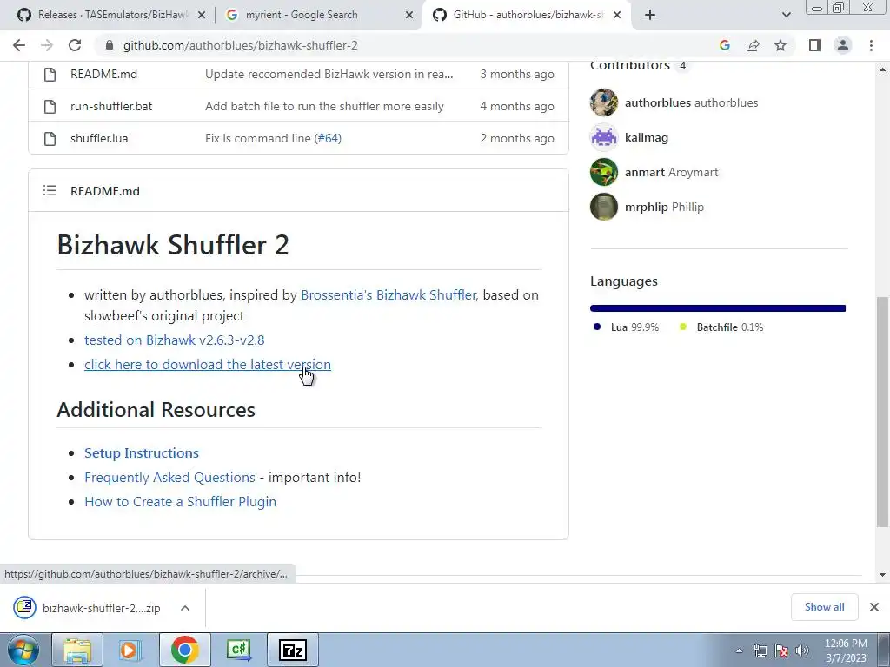
Task: Click anmart contributor avatar
Action: coord(604,172)
